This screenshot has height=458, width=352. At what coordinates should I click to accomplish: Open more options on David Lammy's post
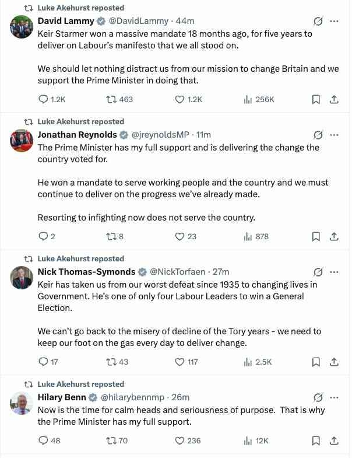click(335, 21)
